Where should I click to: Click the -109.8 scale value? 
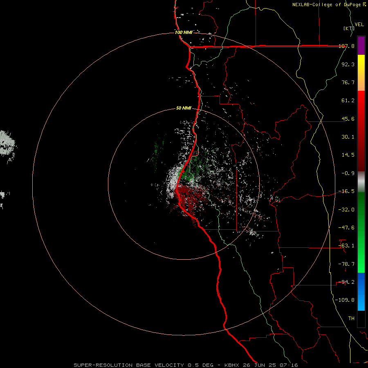[345, 300]
